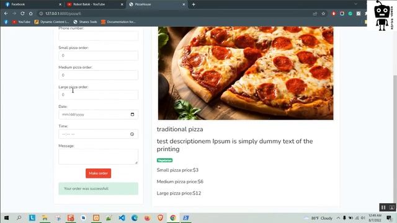This screenshot has height=223, width=397.
Task: Open the Shanes Tools bookmark
Action: pyautogui.click(x=86, y=22)
